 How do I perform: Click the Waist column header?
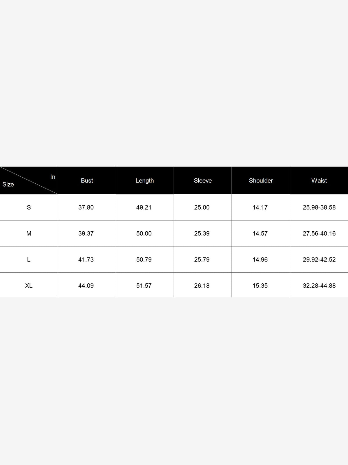(x=319, y=180)
